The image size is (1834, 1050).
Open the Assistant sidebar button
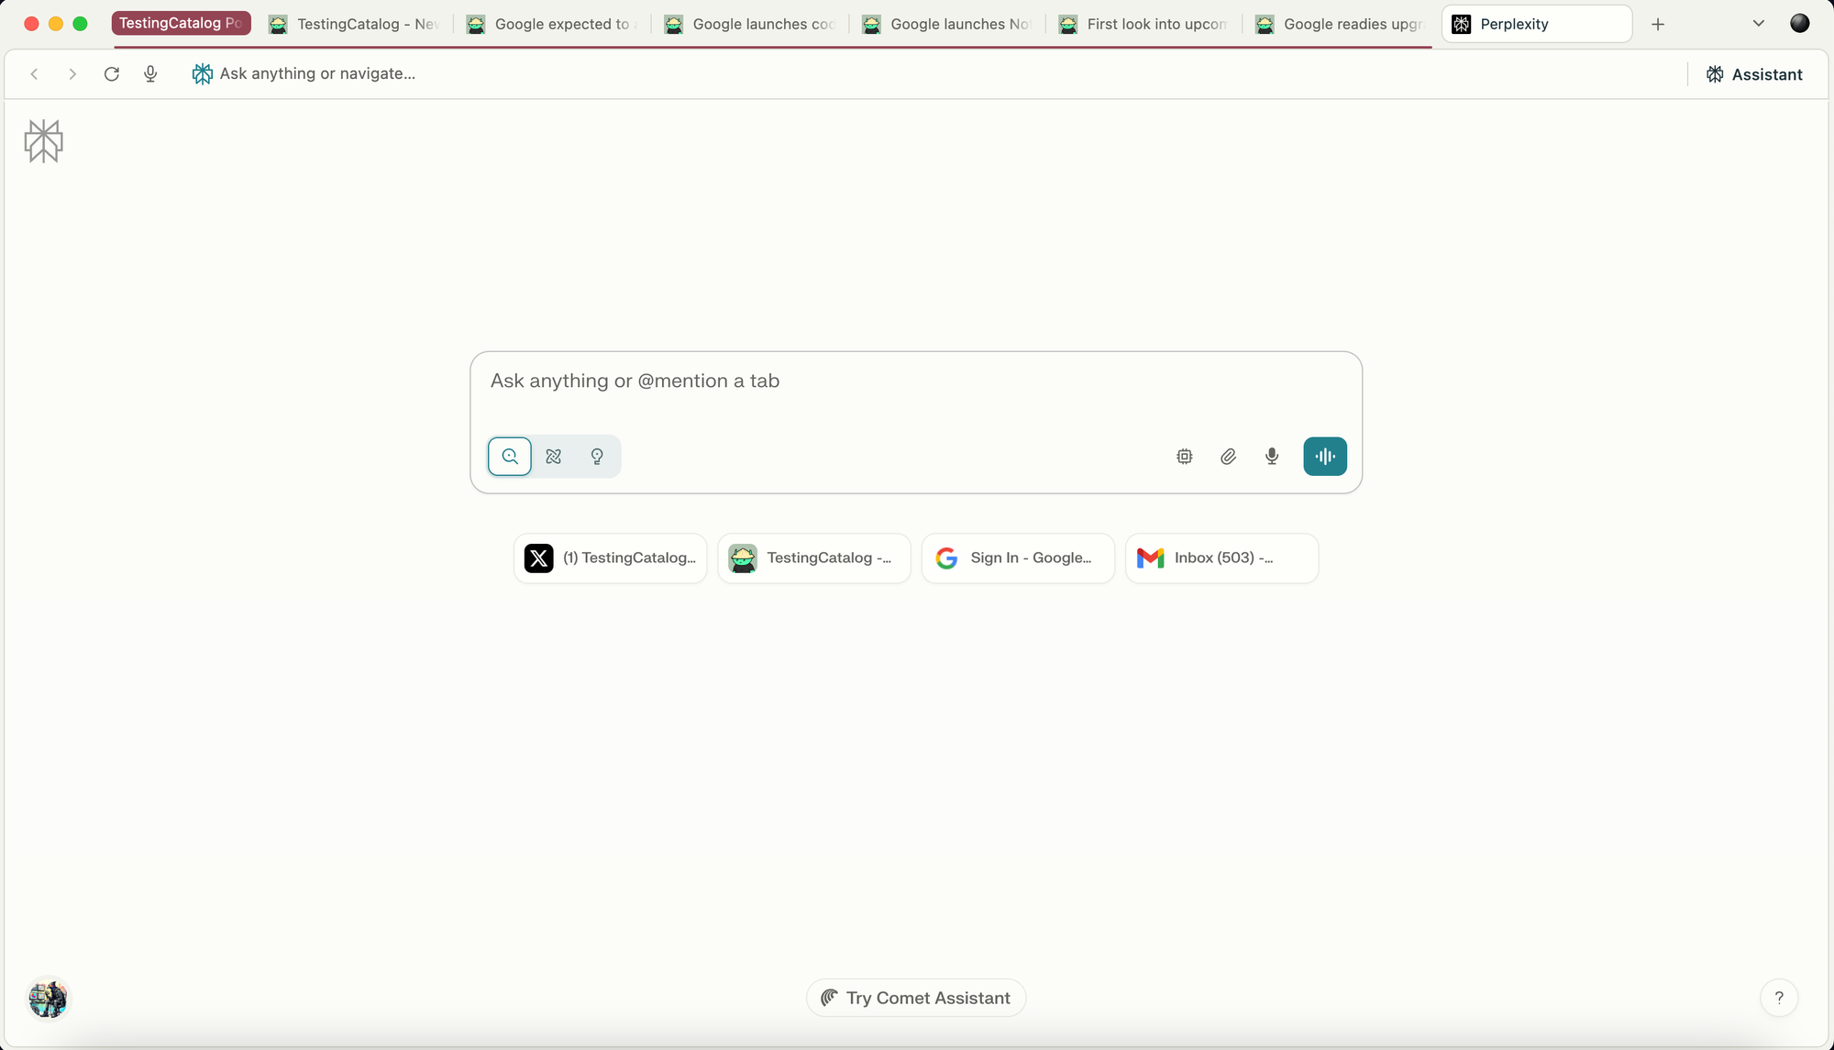(1754, 74)
